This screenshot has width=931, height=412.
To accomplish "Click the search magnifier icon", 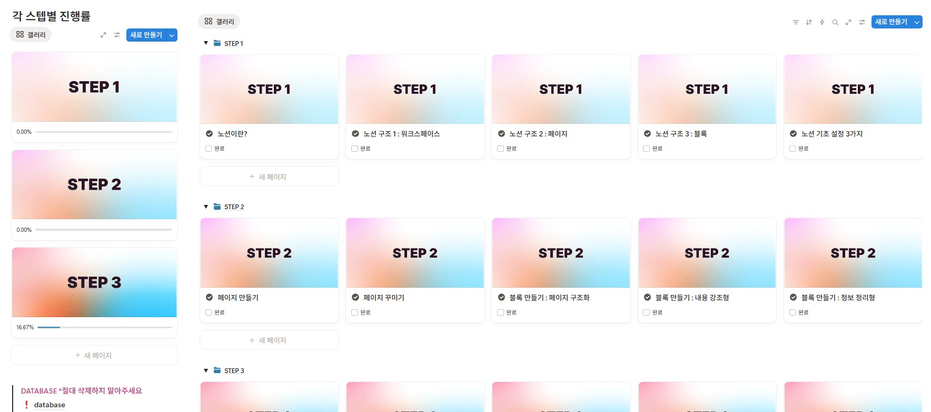I will 835,22.
